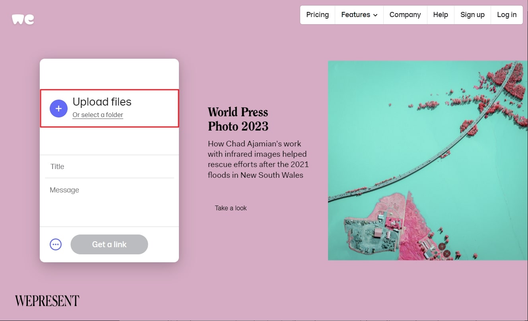Screen dimensions: 528x321
Task: Open the aerial infrared flood photo
Action: point(427,161)
